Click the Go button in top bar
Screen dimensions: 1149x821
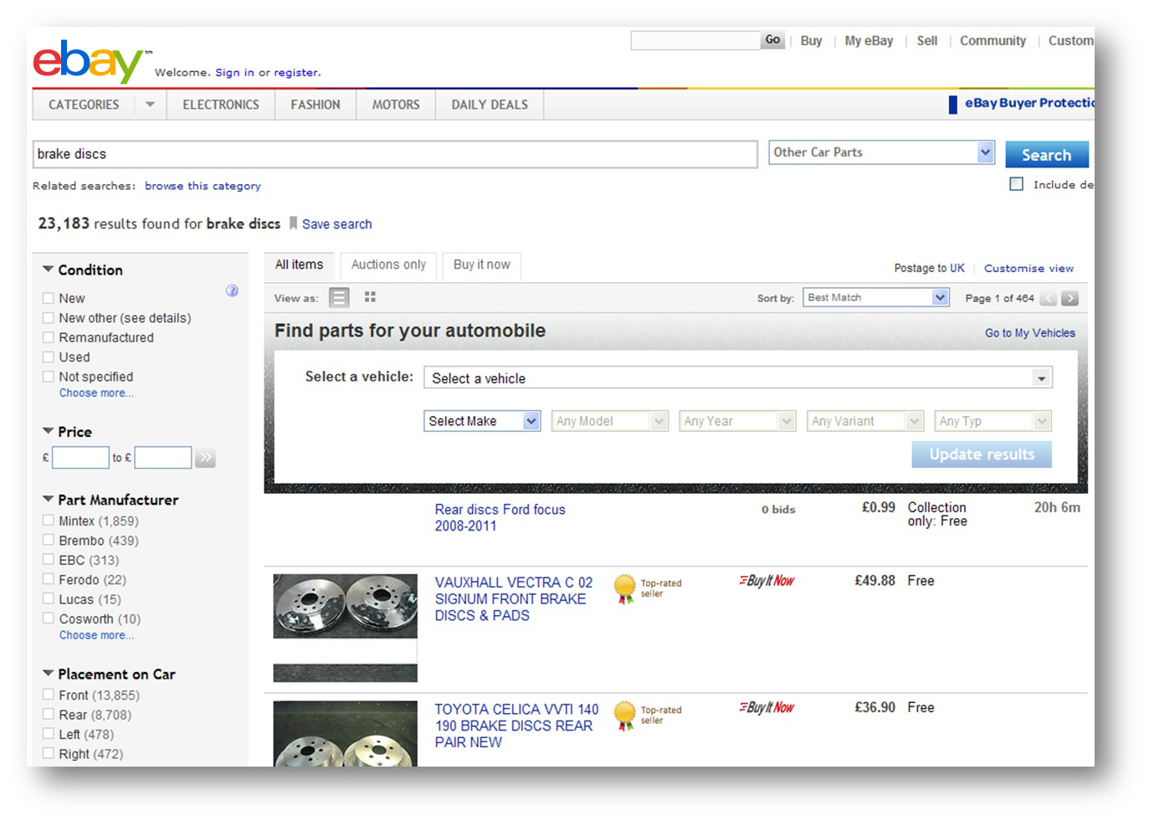(772, 40)
